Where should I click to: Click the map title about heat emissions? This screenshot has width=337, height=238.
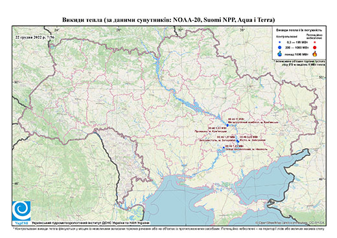coord(168,20)
